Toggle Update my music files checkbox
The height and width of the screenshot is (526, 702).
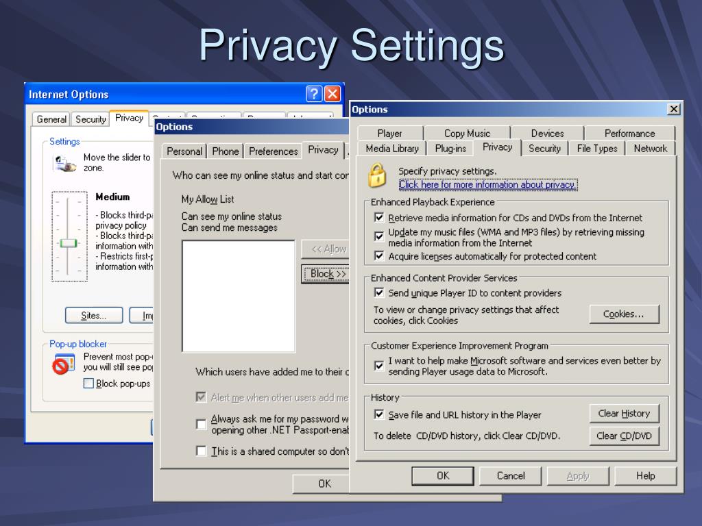(x=378, y=236)
